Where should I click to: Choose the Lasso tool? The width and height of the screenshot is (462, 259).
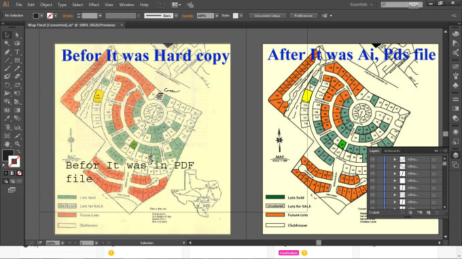pos(18,43)
